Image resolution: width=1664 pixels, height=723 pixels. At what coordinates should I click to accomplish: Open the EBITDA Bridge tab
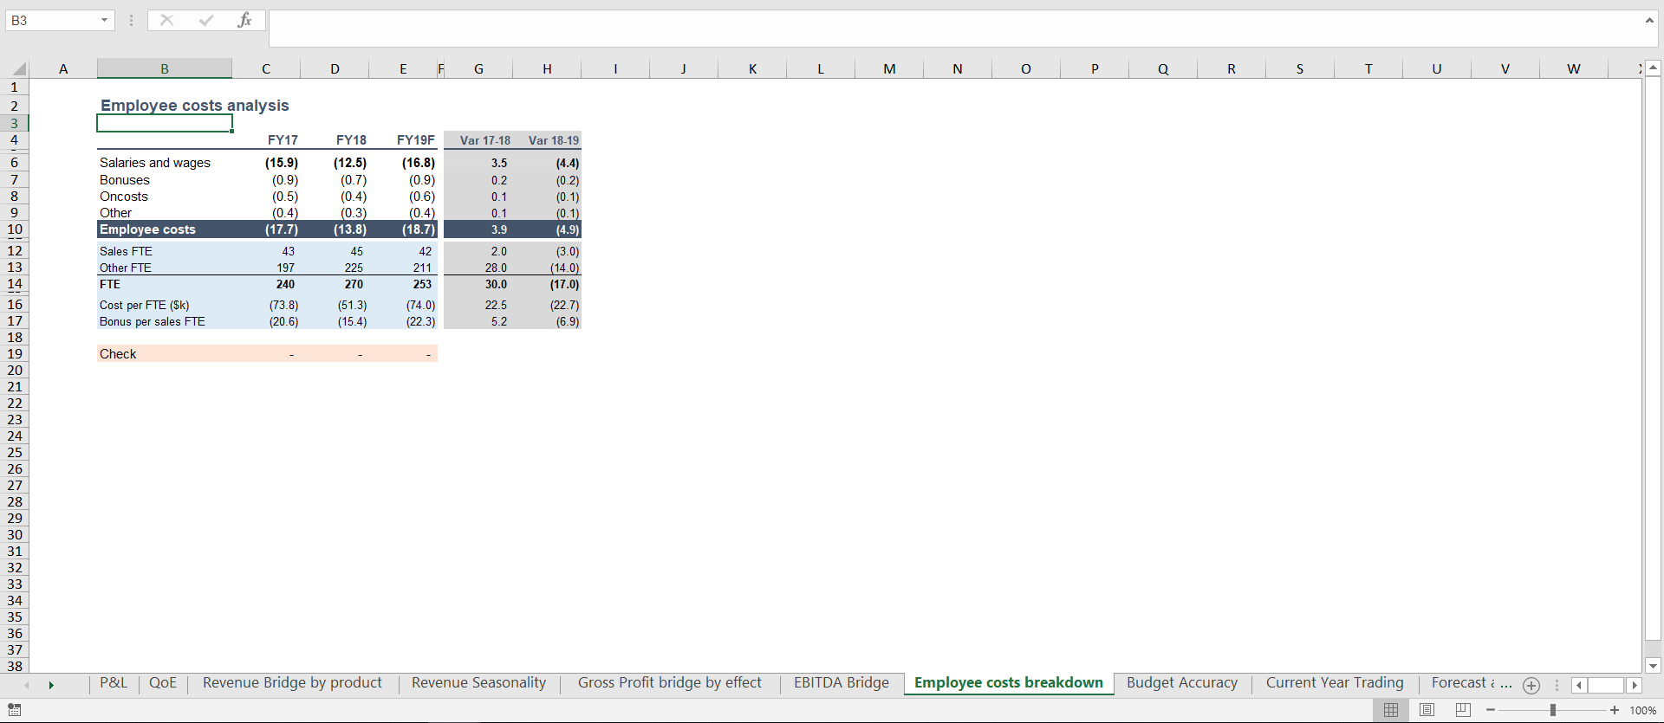(x=842, y=683)
